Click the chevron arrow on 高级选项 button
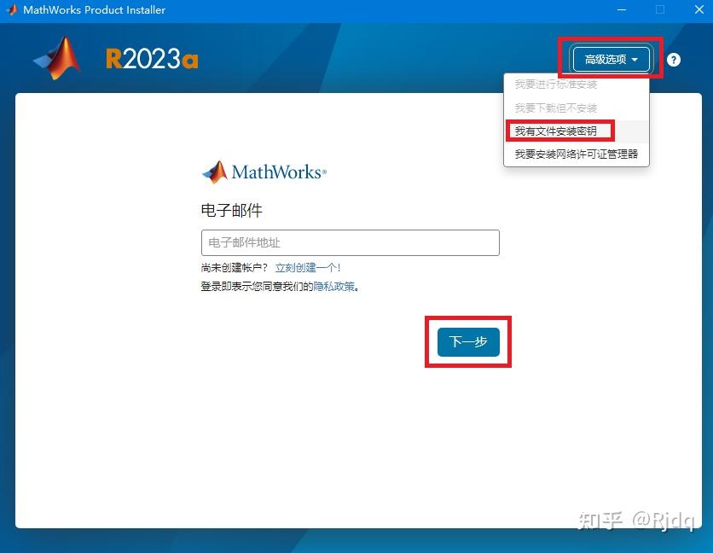 (636, 58)
